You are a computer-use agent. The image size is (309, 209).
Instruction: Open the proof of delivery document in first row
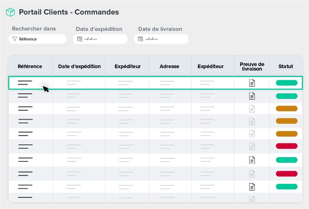pos(252,83)
